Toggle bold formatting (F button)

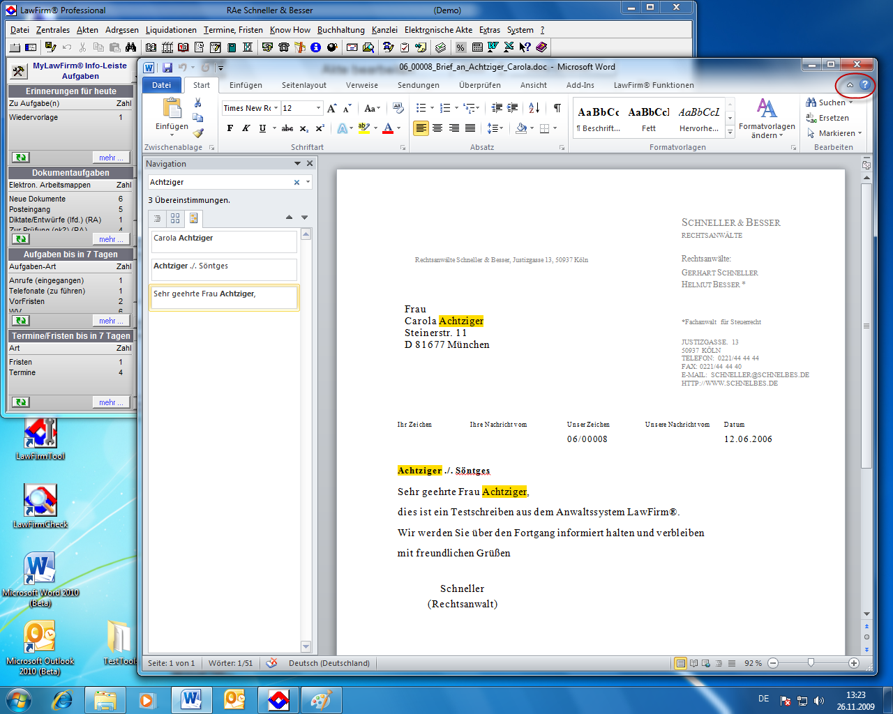[230, 128]
